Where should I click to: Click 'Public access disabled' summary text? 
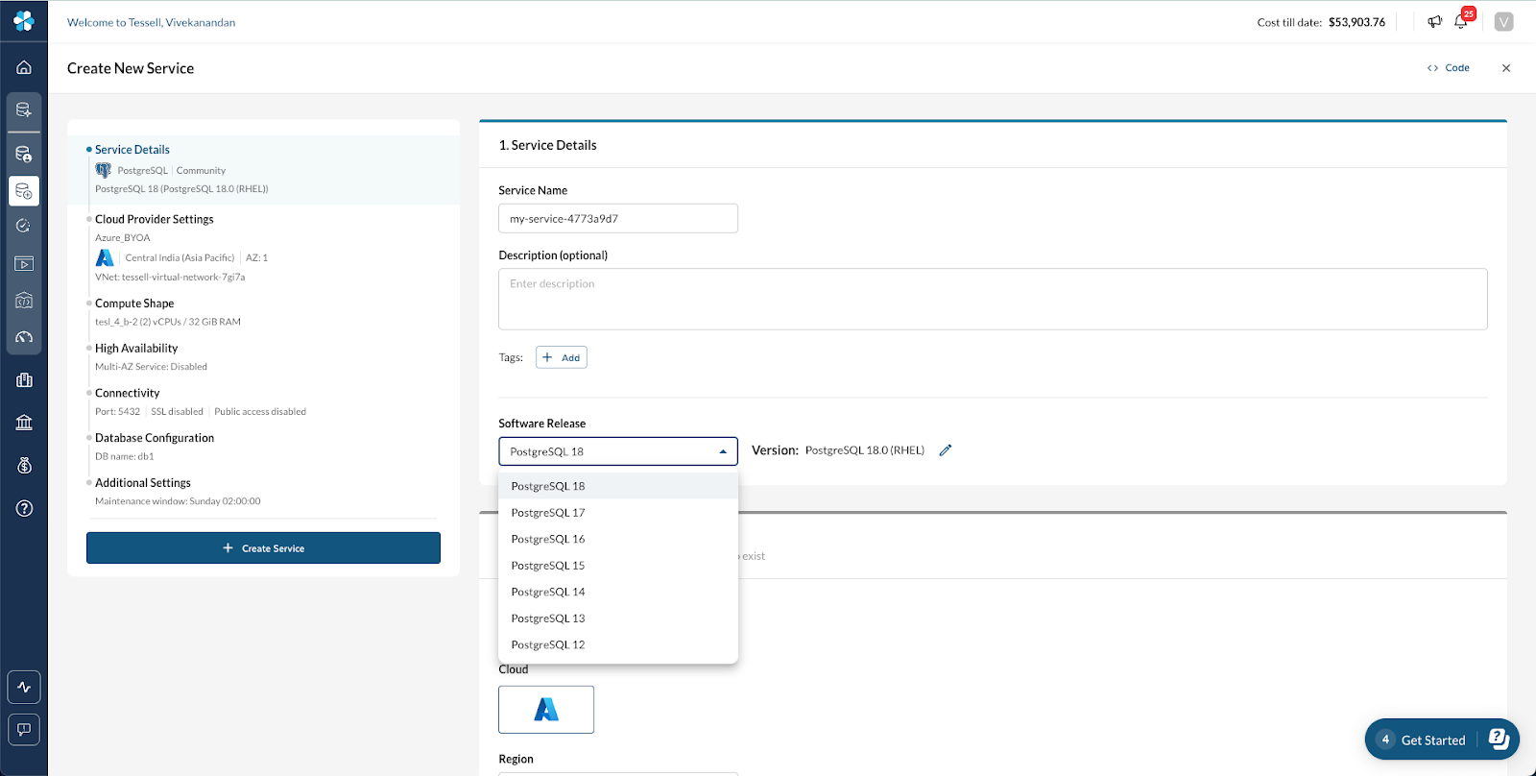pos(260,412)
